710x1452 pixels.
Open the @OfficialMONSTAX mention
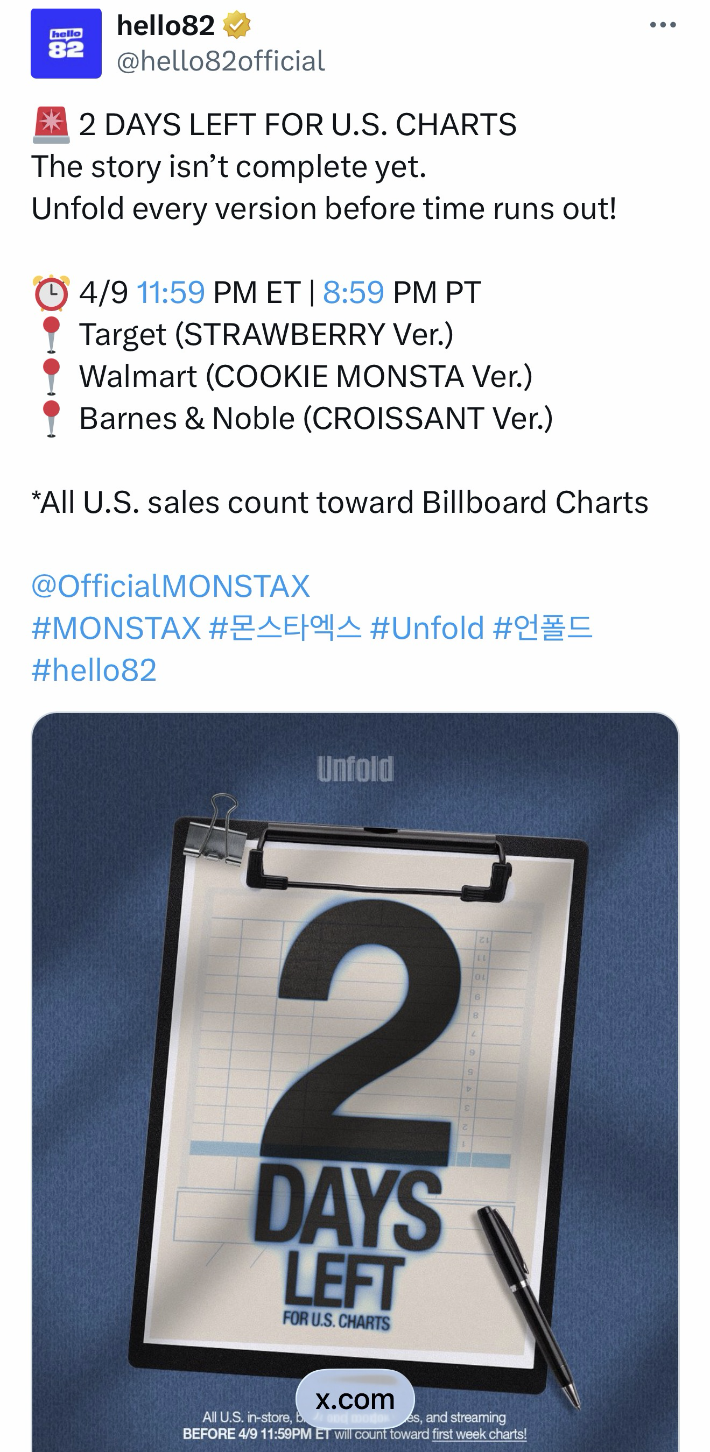[170, 586]
